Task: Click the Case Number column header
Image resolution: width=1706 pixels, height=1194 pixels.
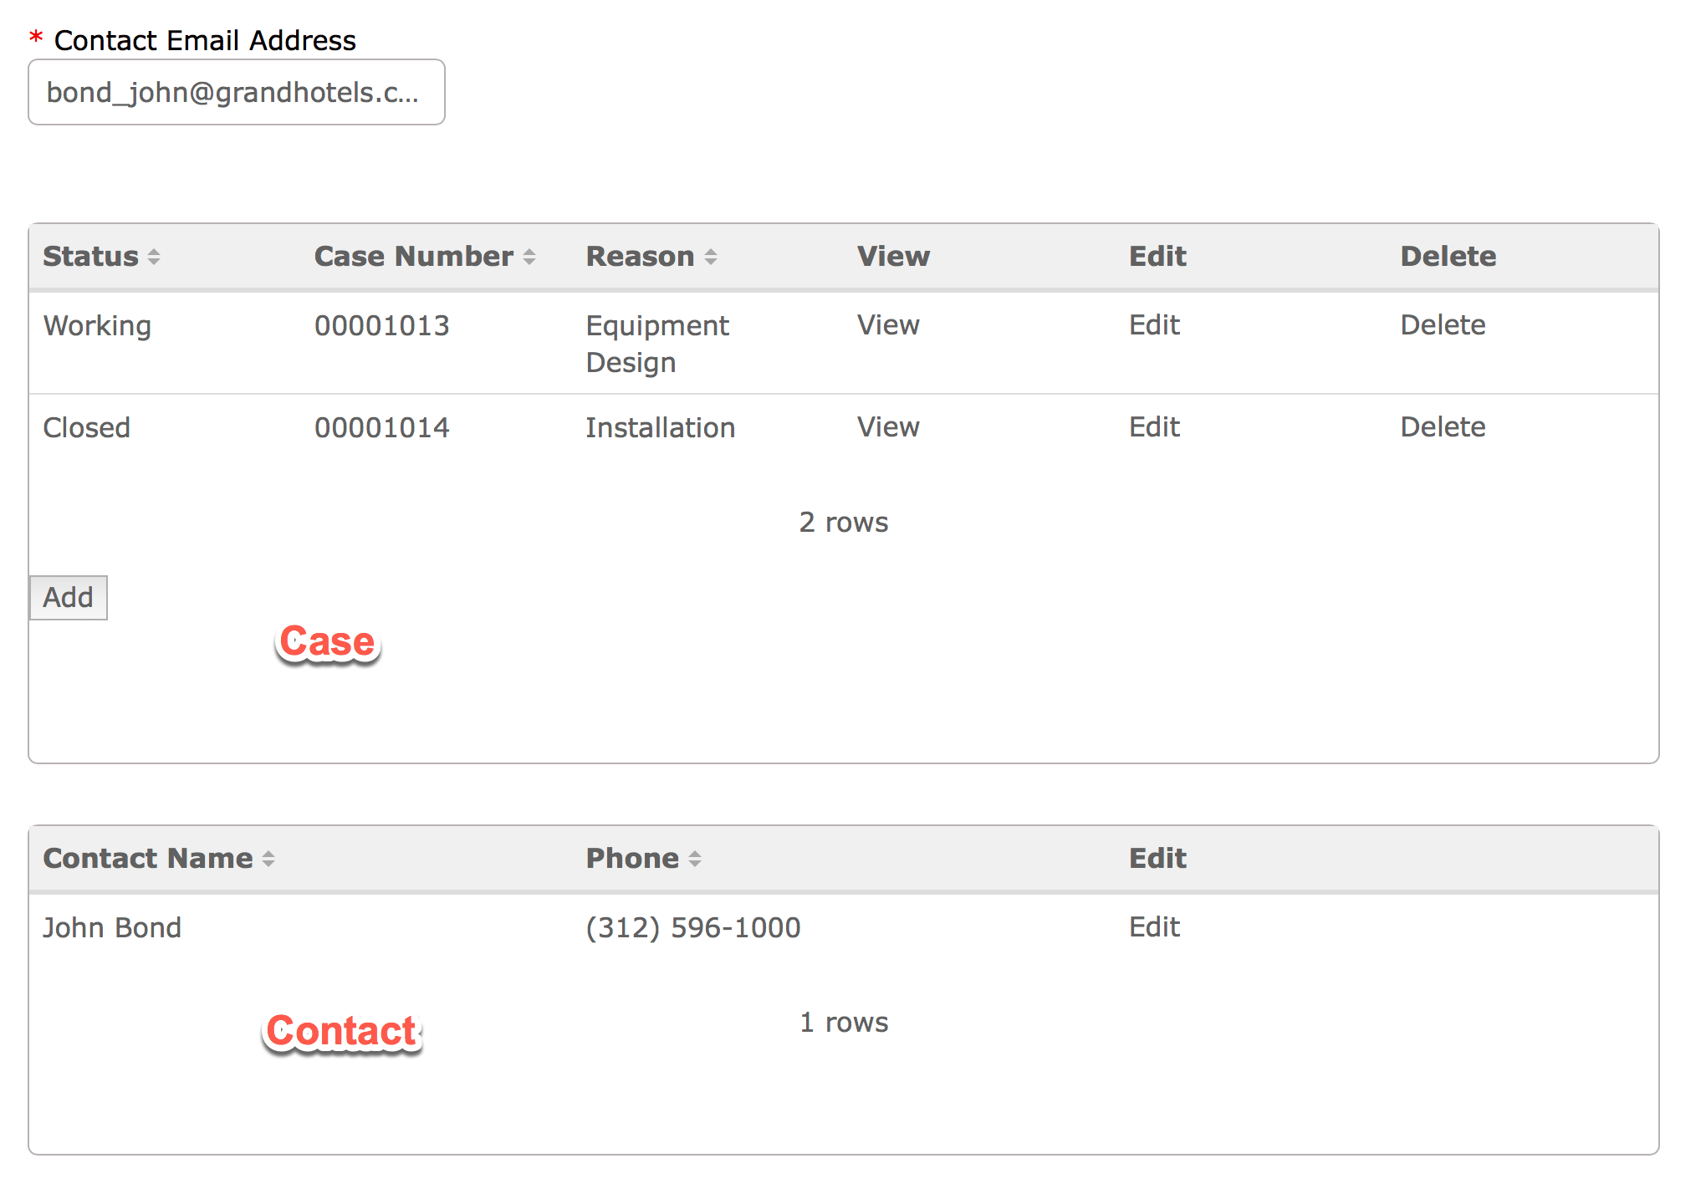Action: click(x=413, y=257)
